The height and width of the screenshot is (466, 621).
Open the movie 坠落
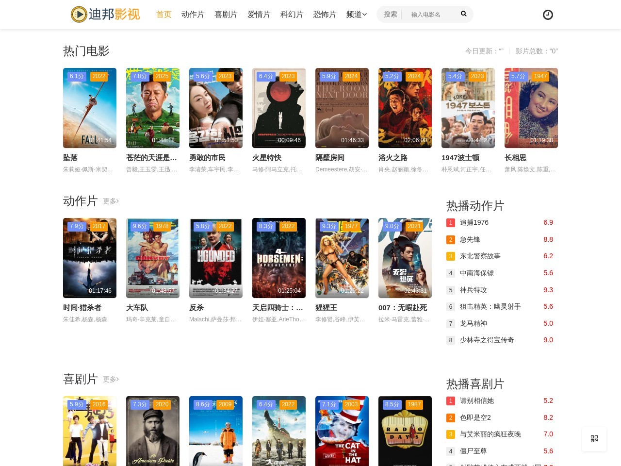click(x=69, y=158)
